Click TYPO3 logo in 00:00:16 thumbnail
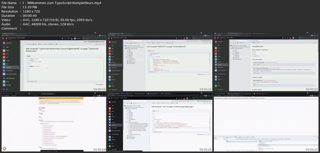Viewport: 320px width, 153px height. tap(112, 38)
